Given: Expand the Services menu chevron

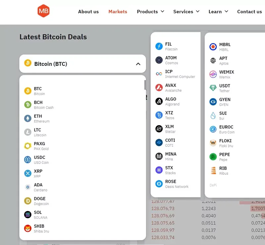Looking at the screenshot, I should coord(198,11).
